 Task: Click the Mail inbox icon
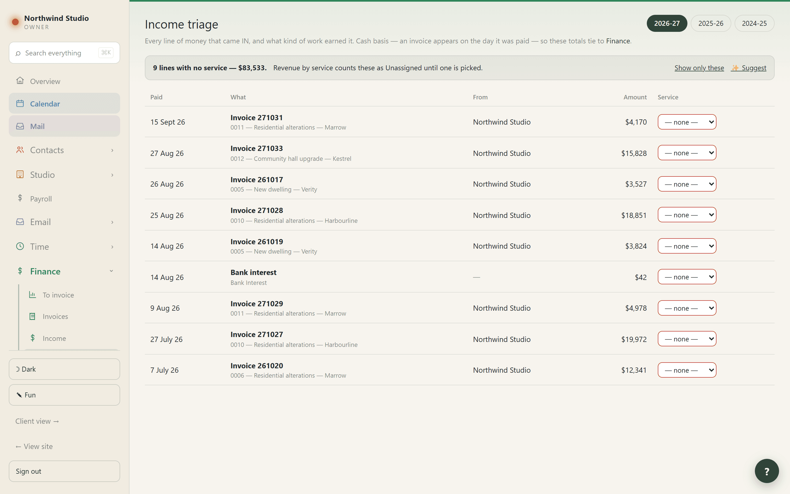click(x=20, y=126)
